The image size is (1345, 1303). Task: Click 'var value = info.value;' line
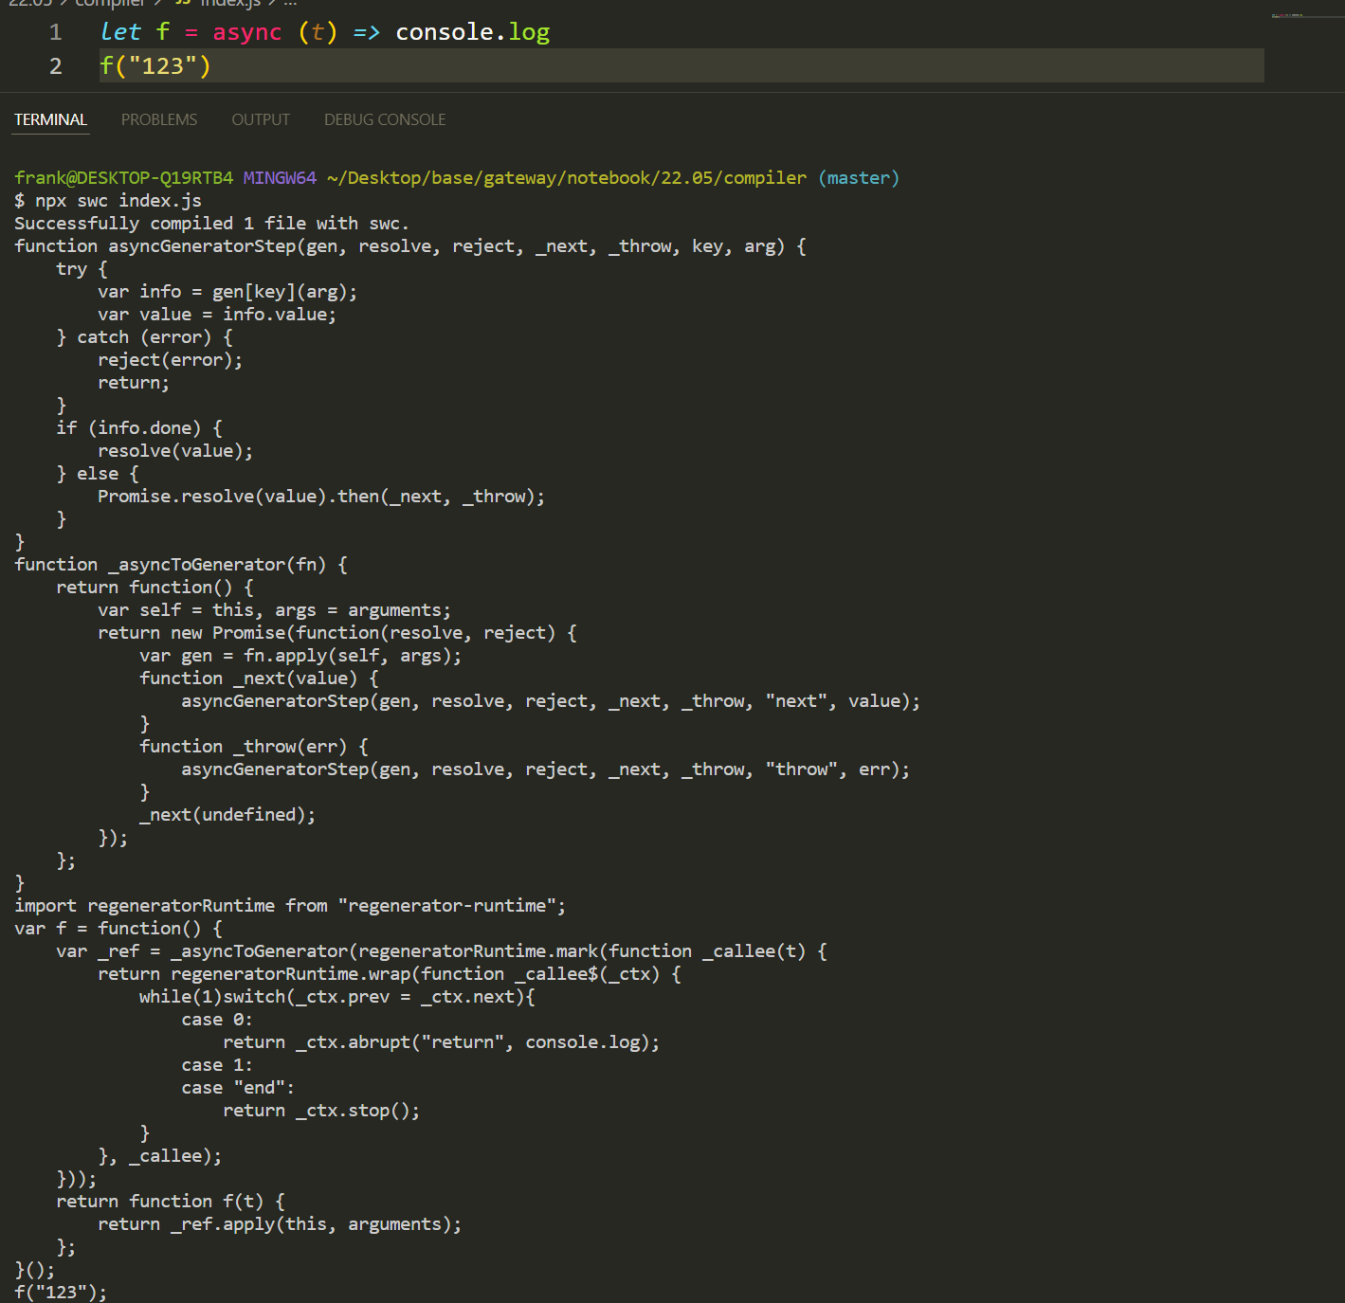pyautogui.click(x=217, y=315)
